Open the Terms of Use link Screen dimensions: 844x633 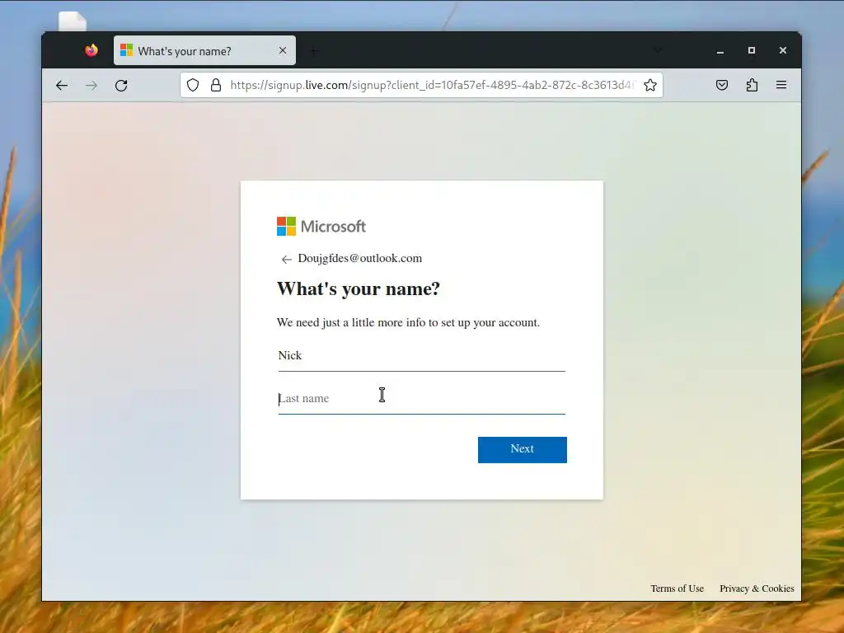pos(678,588)
